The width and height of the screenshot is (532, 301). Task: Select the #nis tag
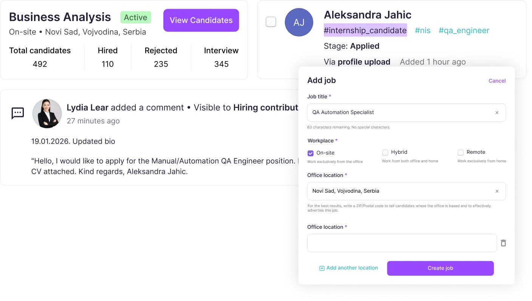point(422,31)
